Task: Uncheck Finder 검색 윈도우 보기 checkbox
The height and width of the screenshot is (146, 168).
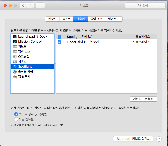Action: tap(59, 42)
